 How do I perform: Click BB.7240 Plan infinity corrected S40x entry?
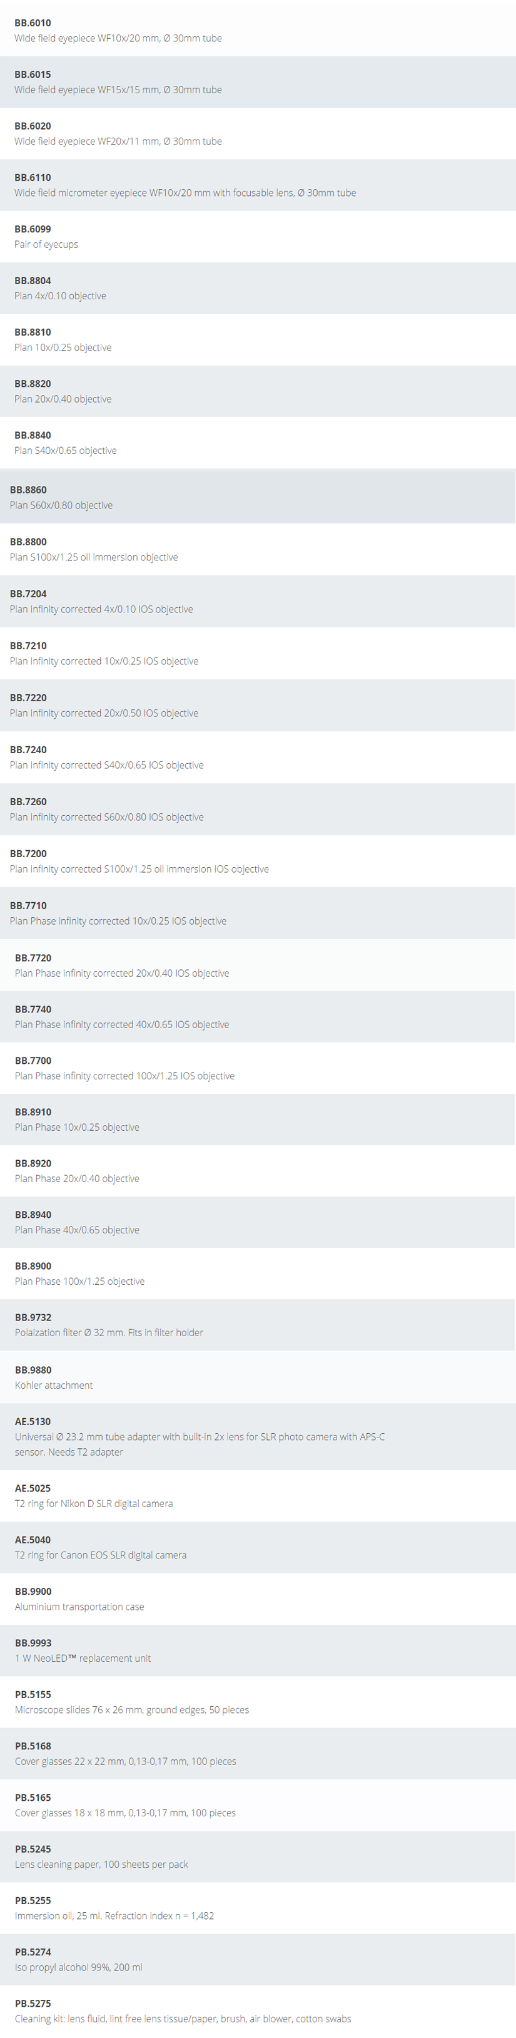click(258, 757)
